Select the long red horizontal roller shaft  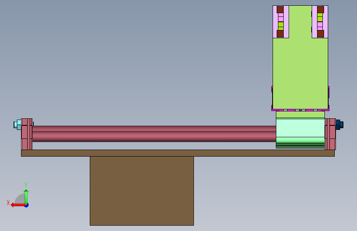(x=154, y=134)
